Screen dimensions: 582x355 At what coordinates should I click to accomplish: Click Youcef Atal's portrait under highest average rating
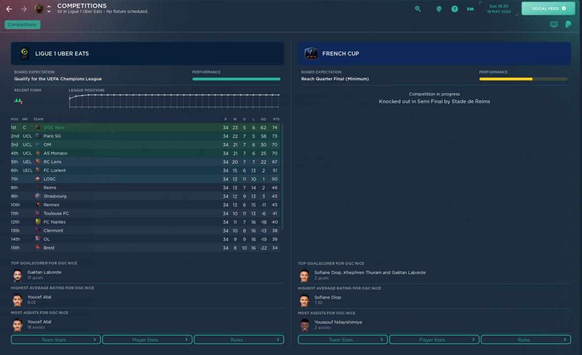[x=18, y=300]
